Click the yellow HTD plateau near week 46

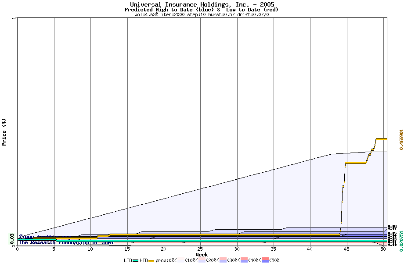(356, 163)
